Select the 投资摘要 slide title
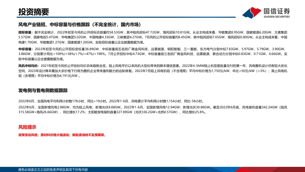Image resolution: width=305 pixels, height=172 pixels. (34, 12)
